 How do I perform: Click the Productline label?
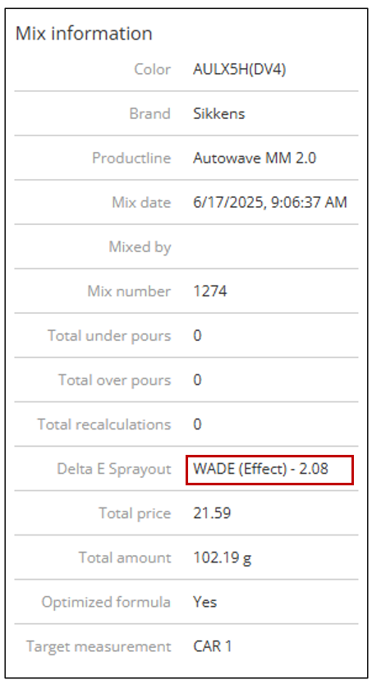coord(131,158)
